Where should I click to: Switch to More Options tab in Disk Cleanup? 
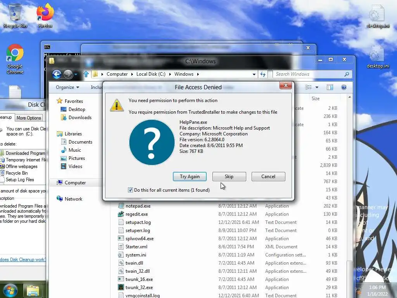29,118
